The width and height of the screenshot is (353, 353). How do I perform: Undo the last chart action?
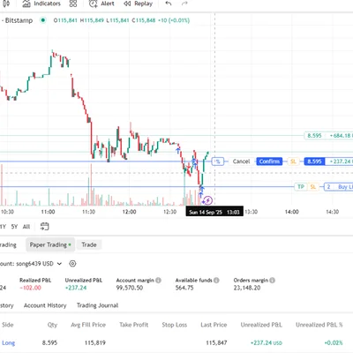coord(169,4)
